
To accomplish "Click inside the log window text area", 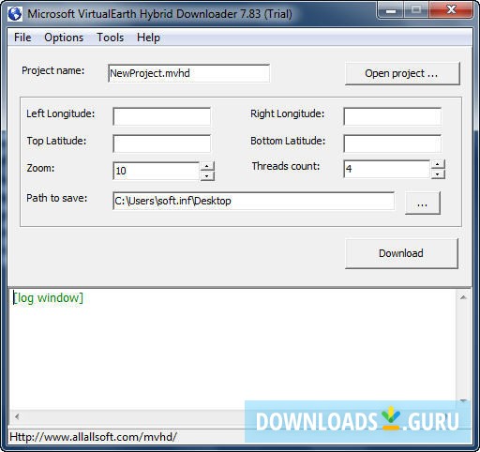I will tap(232, 349).
